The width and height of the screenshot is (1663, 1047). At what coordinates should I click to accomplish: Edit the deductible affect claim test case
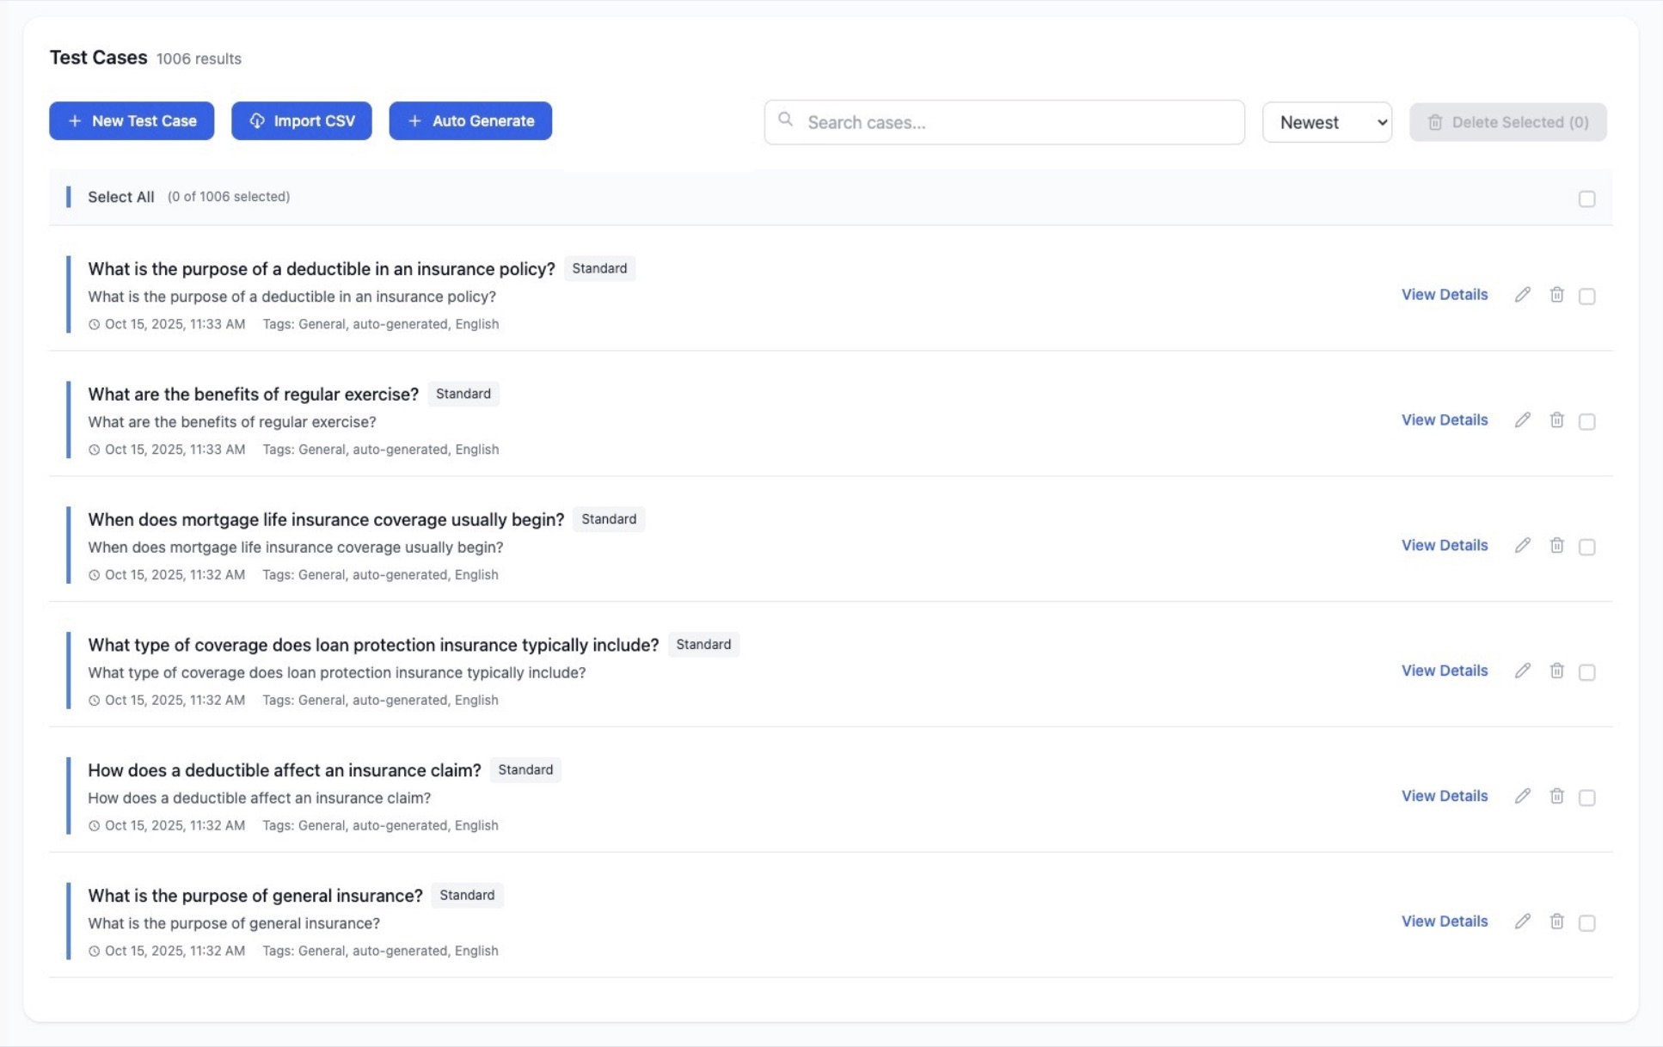(1522, 797)
